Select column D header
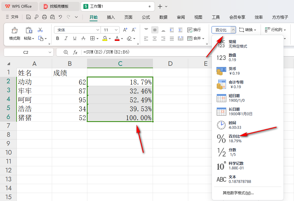Viewport: 294px width, 201px height. pyautogui.click(x=170, y=64)
